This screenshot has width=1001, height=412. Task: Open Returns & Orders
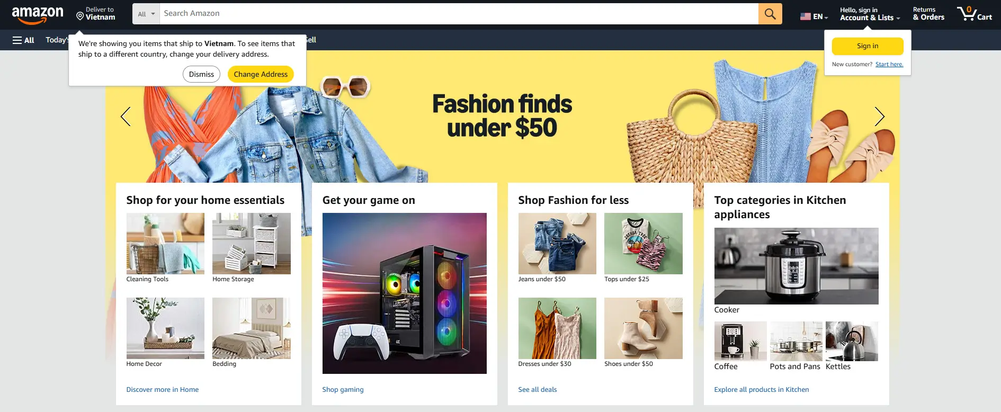pyautogui.click(x=928, y=14)
